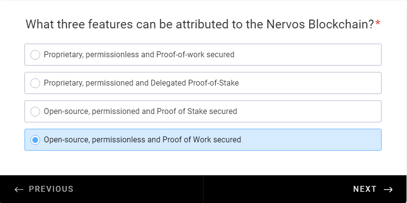Click the text 'Open-source, permissioned and Proof of Stake secured'

click(x=140, y=112)
